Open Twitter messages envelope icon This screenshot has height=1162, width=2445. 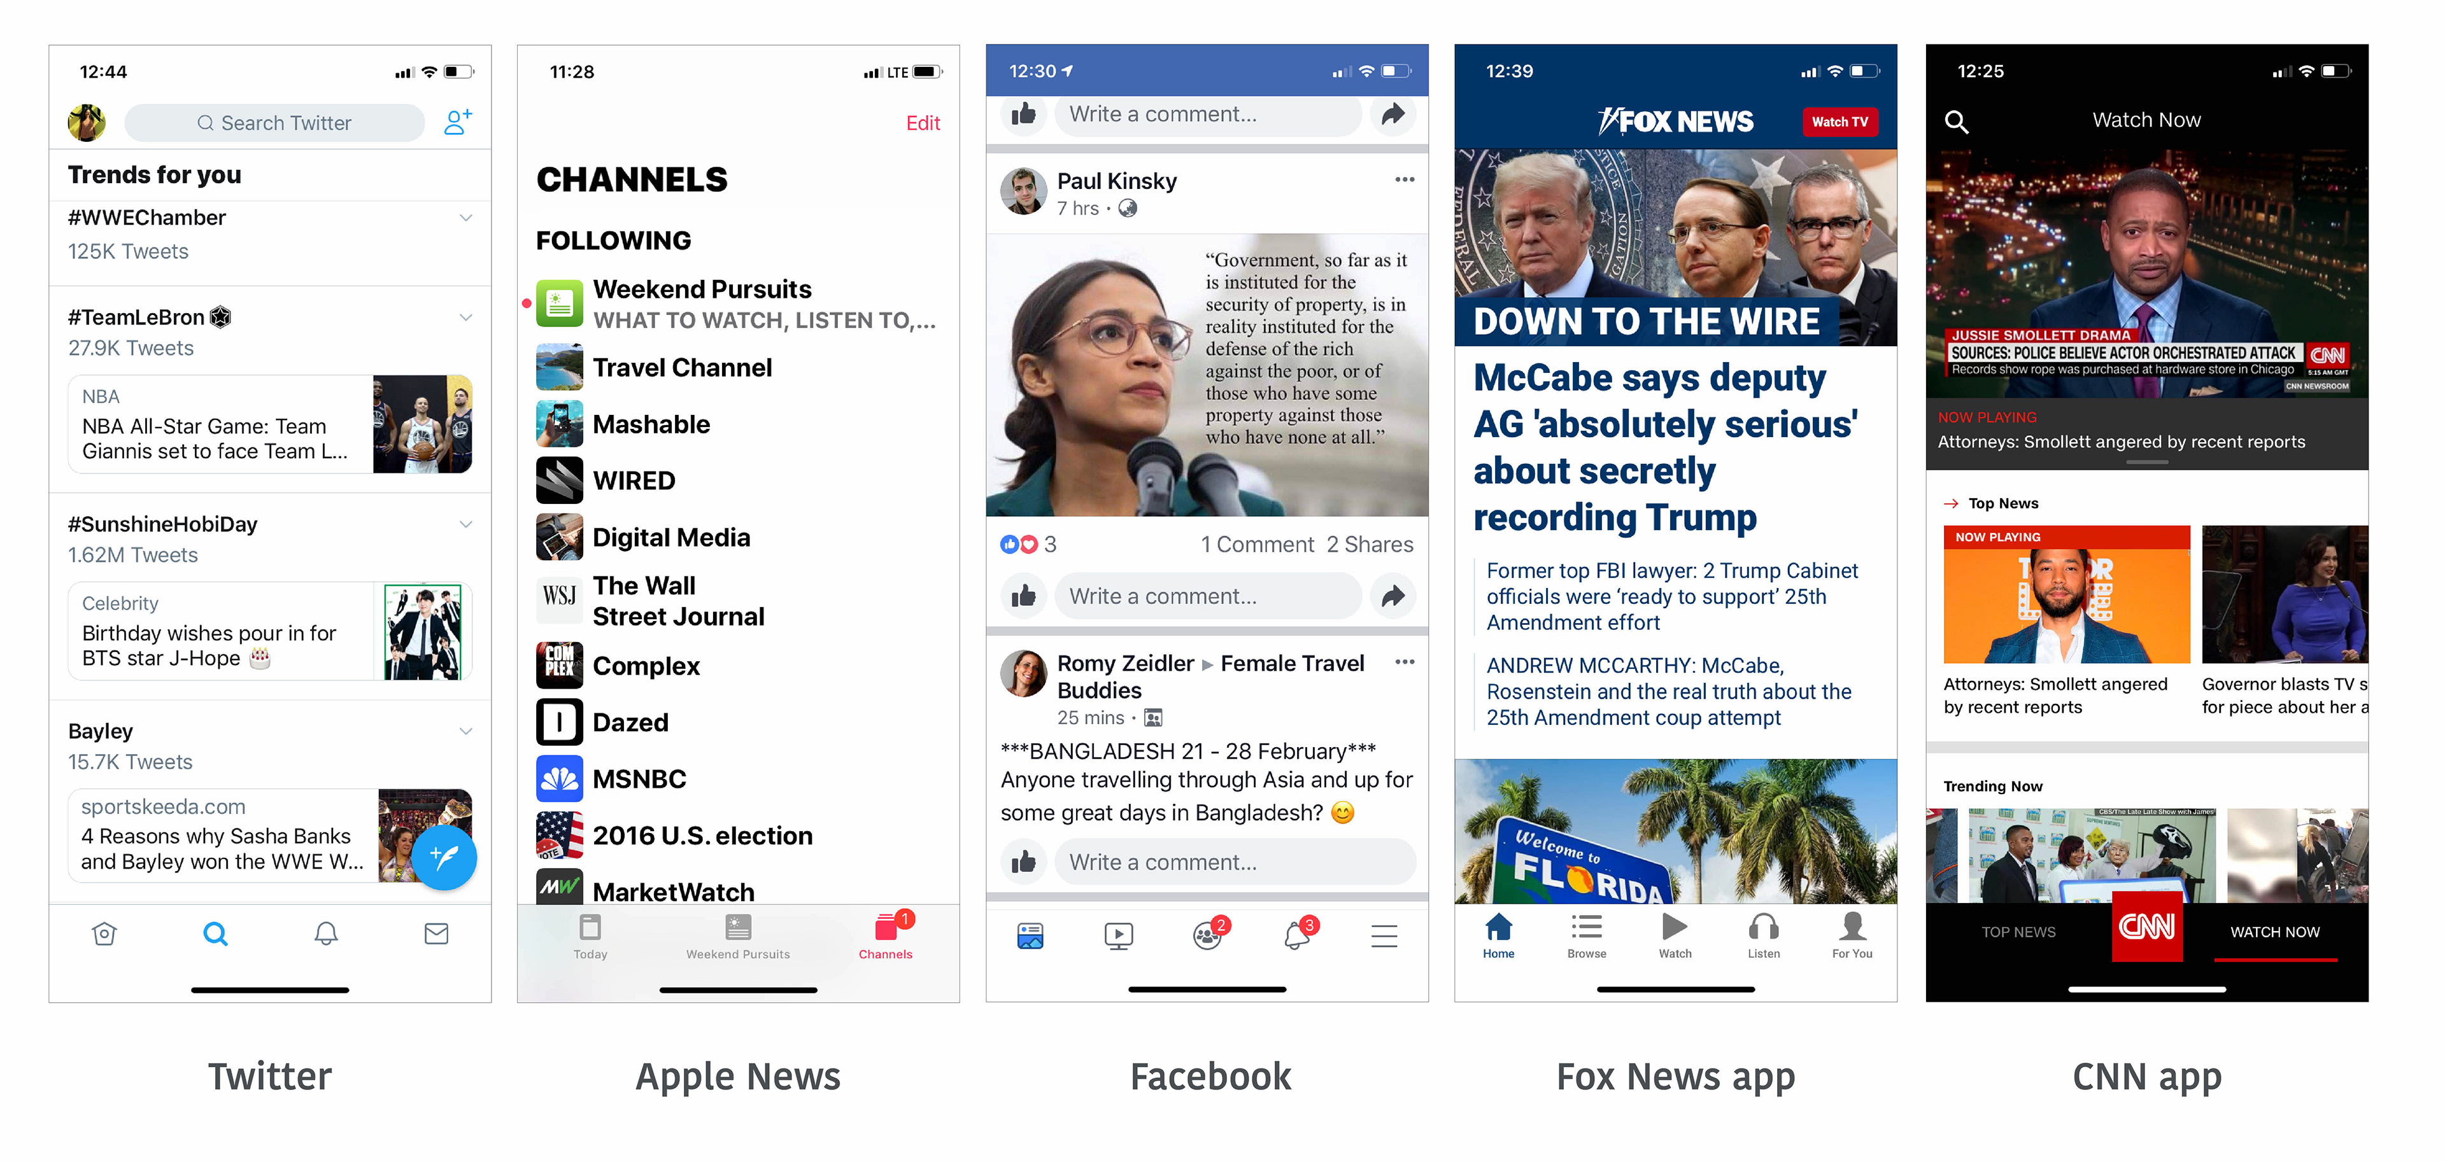tap(436, 934)
